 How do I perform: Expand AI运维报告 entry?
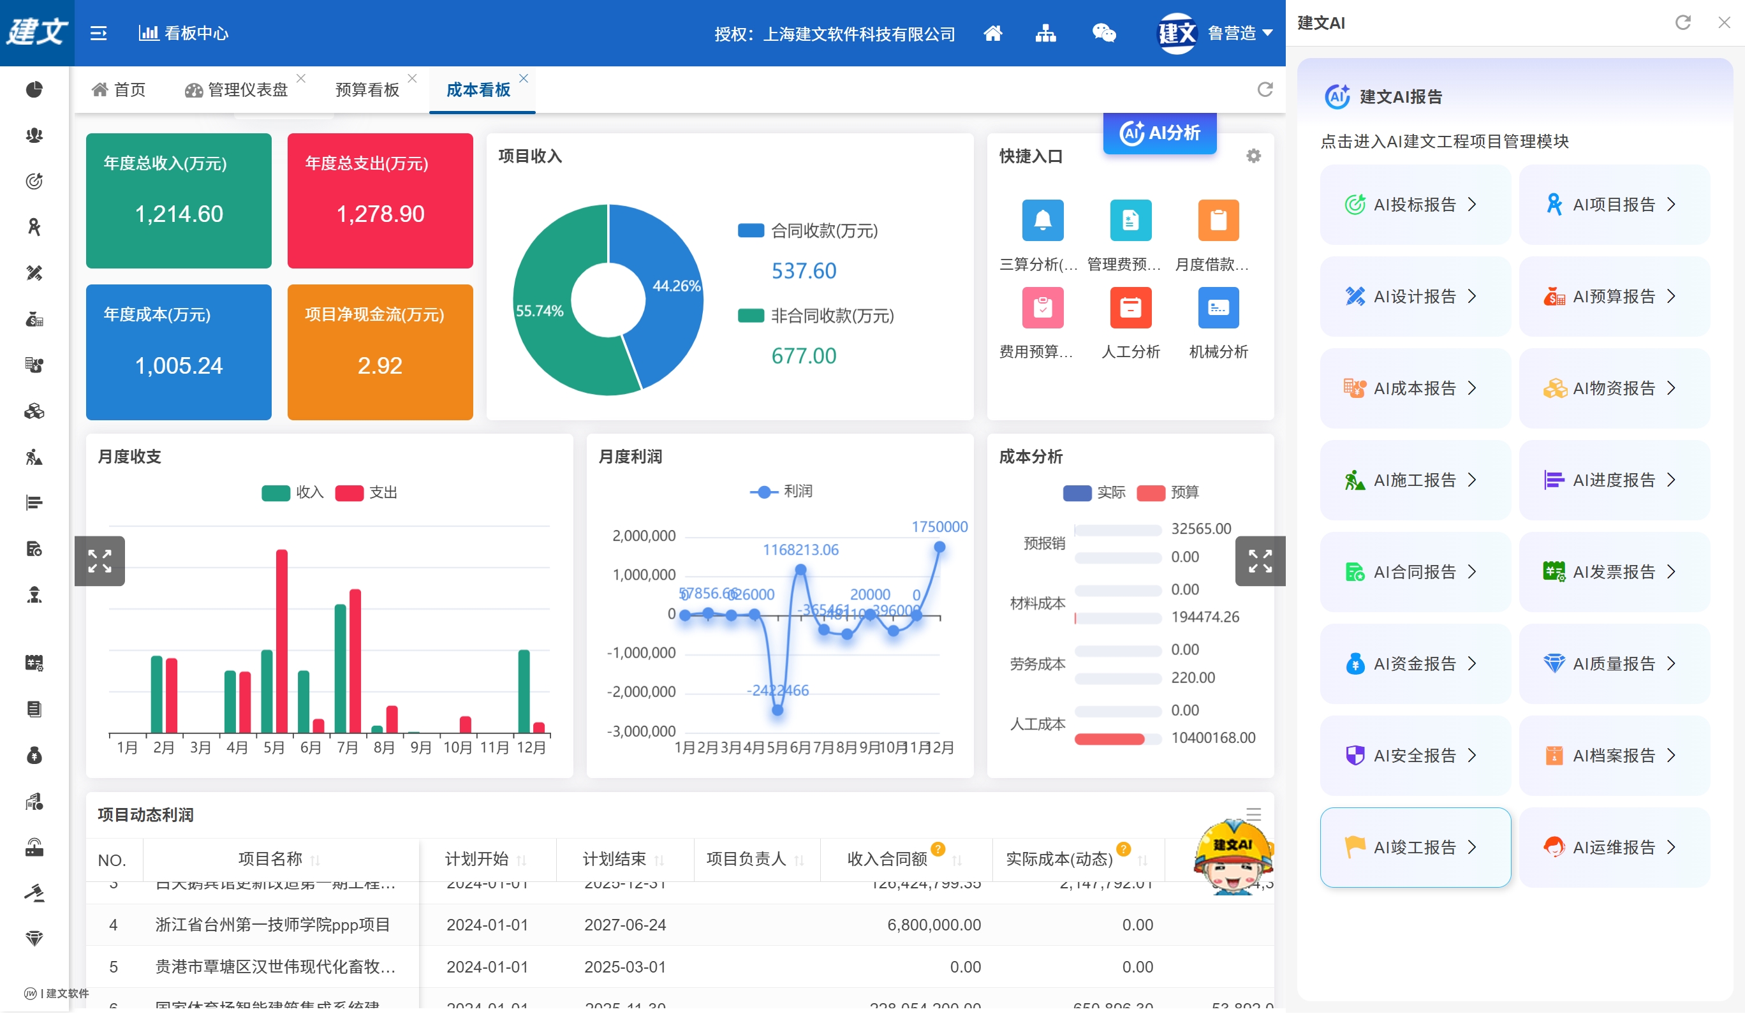click(1614, 847)
